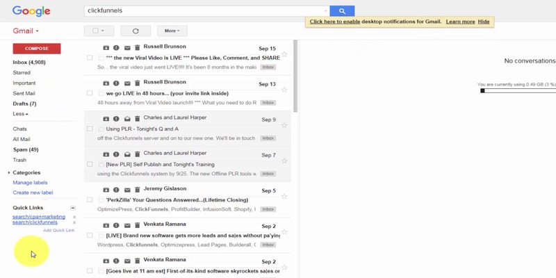Expand the Categories label tree

pyautogui.click(x=9, y=172)
